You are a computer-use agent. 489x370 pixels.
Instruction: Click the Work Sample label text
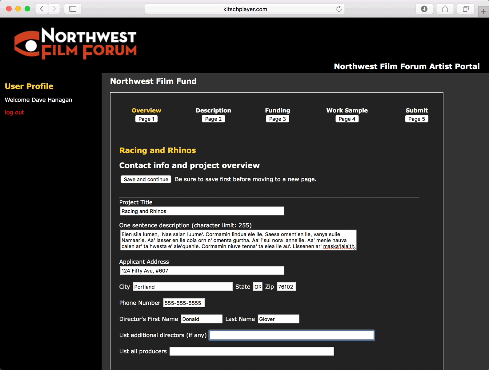pyautogui.click(x=347, y=110)
